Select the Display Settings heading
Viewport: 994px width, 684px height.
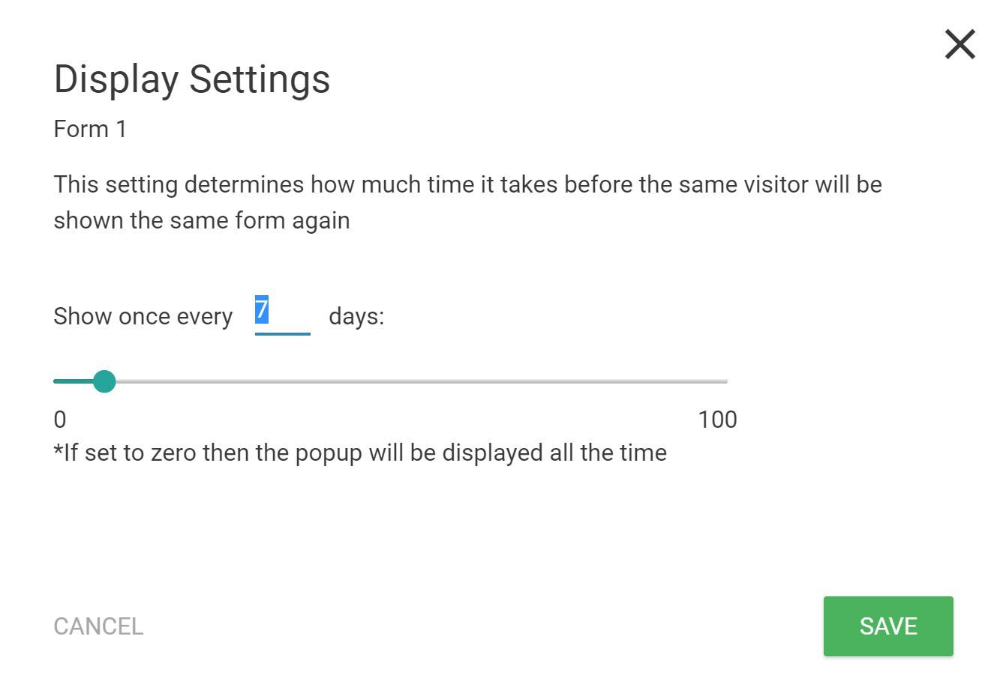(192, 79)
